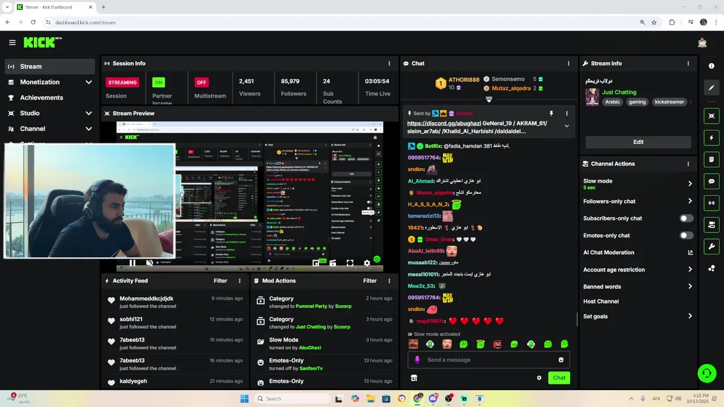Click the chat panel scrollbar
Viewport: 724px width, 407px height.
[577, 319]
